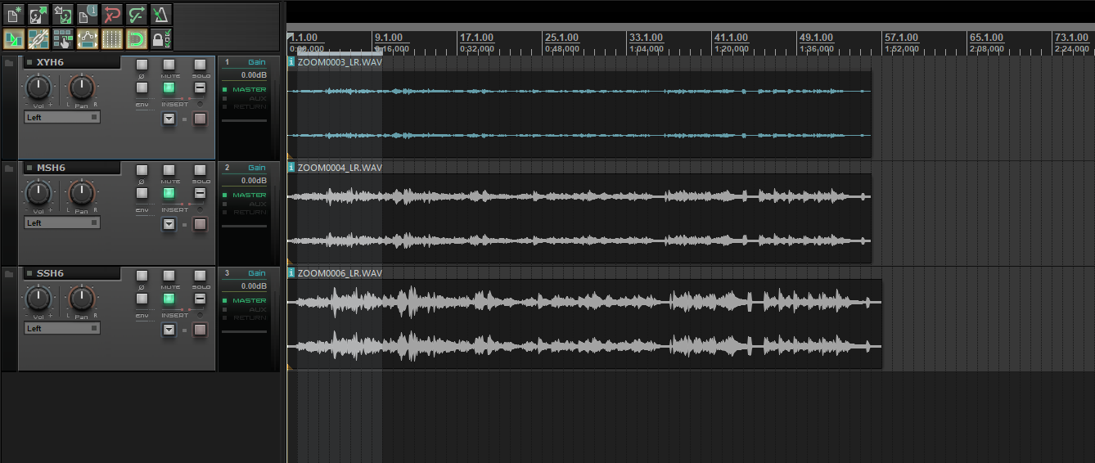Toggle the metronome icon
Viewport: 1095px width, 463px height.
(161, 14)
